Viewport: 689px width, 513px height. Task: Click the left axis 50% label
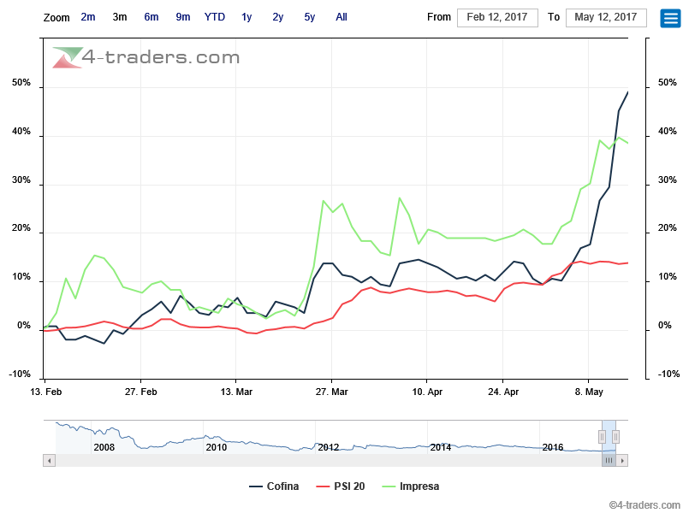coord(21,82)
